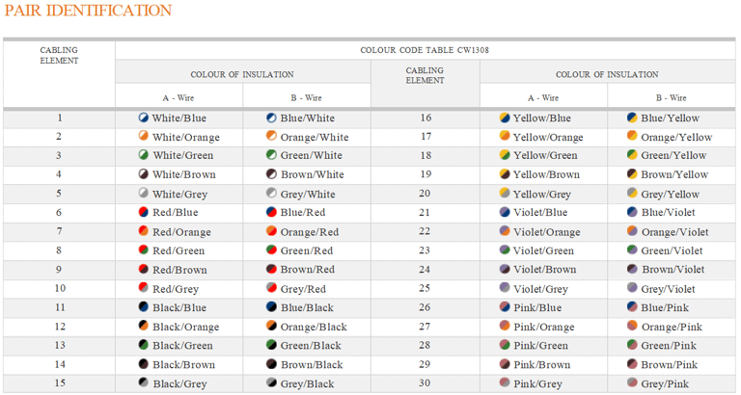This screenshot has width=741, height=395.
Task: Select the Red/Grey label text
Action: [x=176, y=289]
